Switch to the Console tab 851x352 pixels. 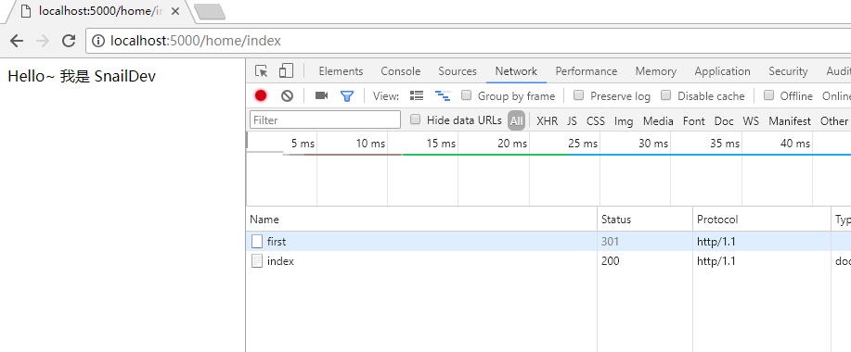point(401,71)
